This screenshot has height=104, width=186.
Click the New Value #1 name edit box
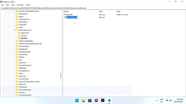point(72,17)
